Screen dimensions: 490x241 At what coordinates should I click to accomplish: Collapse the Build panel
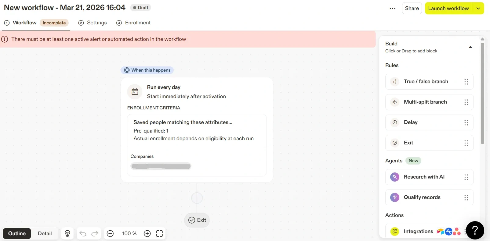470,47
